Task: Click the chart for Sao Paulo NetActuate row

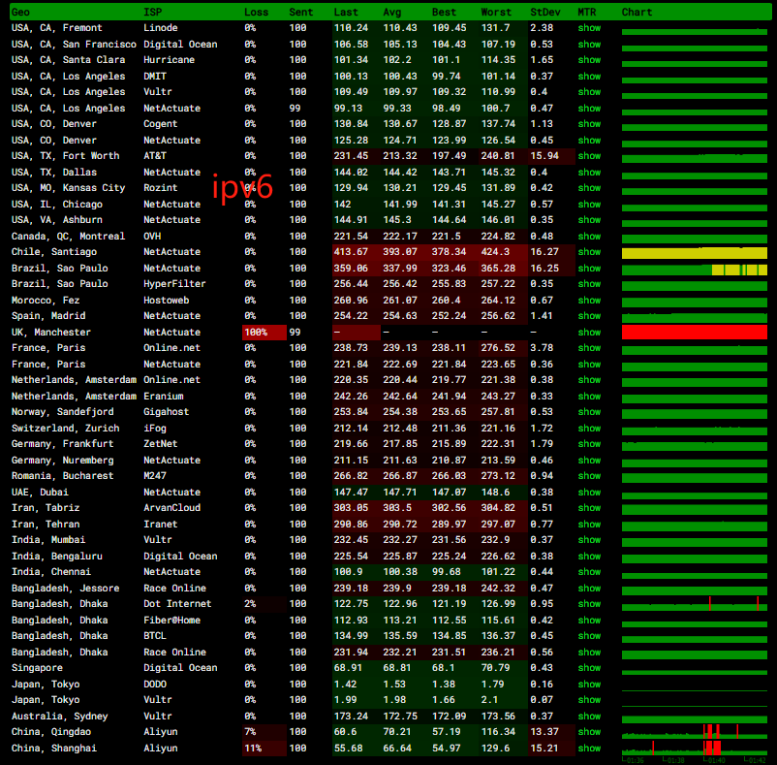Action: (x=695, y=270)
